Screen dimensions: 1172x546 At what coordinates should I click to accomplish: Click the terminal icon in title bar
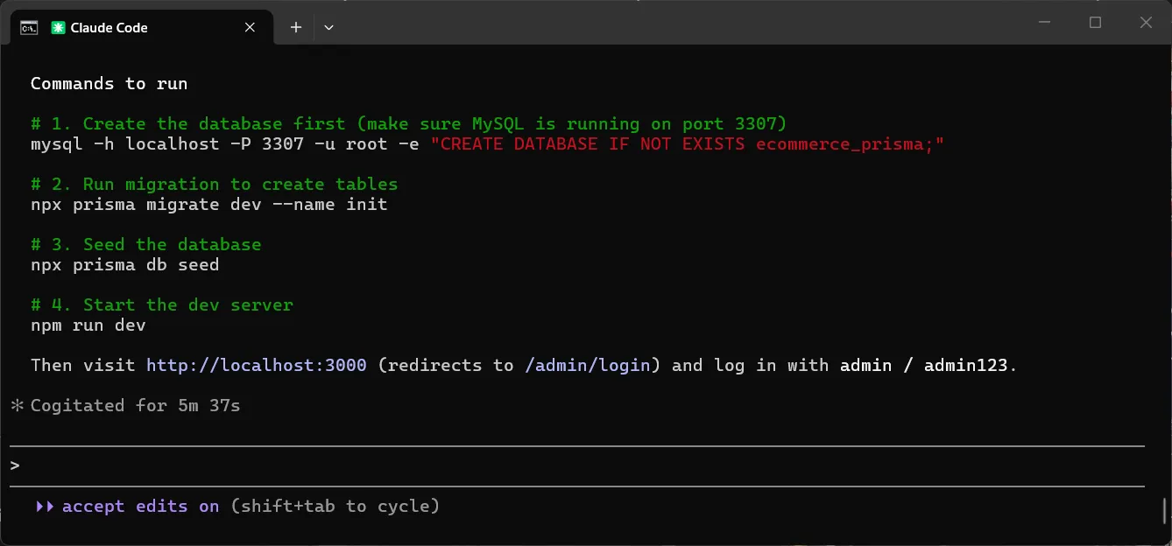click(x=29, y=27)
